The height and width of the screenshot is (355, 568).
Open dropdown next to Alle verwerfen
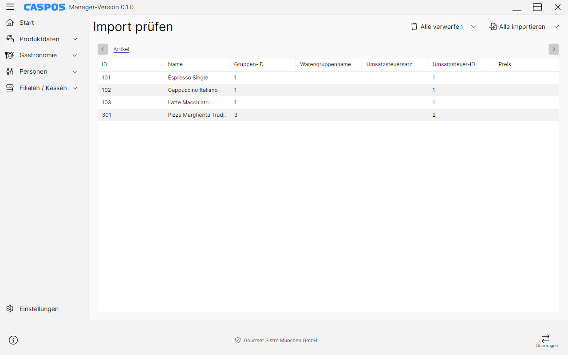pos(473,27)
